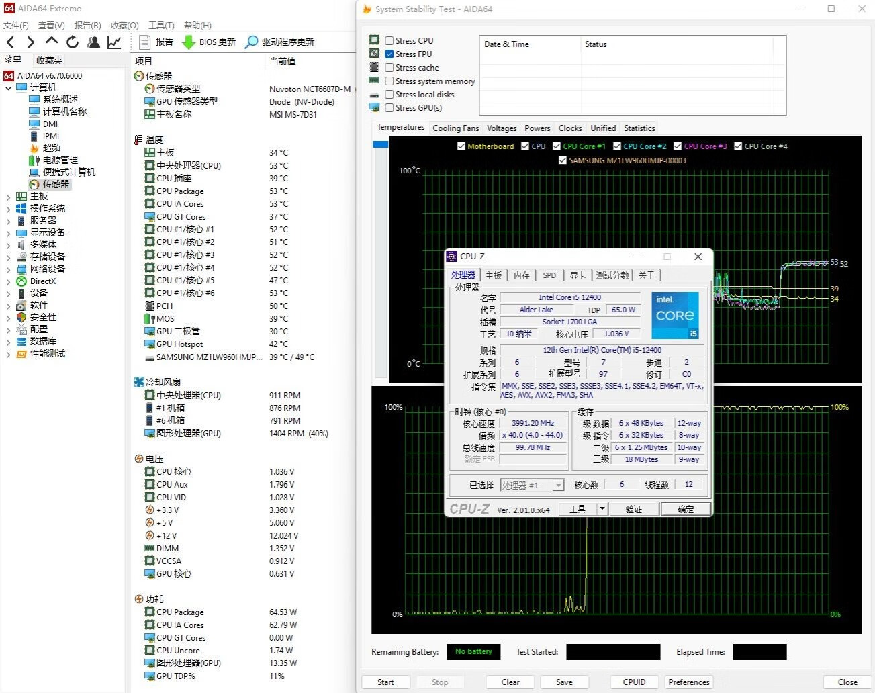Enable the Stress CPU checkbox
The width and height of the screenshot is (875, 693).
pyautogui.click(x=389, y=40)
